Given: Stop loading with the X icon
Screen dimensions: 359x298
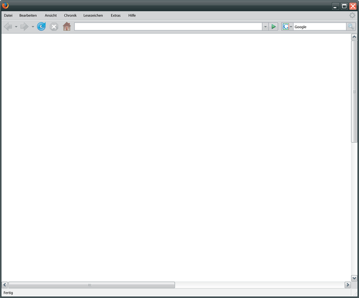Looking at the screenshot, I should (x=54, y=27).
